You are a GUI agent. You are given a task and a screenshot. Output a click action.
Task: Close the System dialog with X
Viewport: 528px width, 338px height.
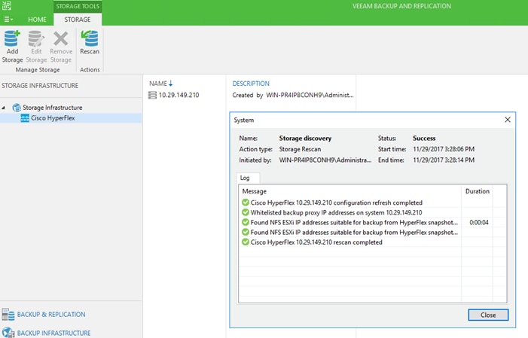pos(508,120)
